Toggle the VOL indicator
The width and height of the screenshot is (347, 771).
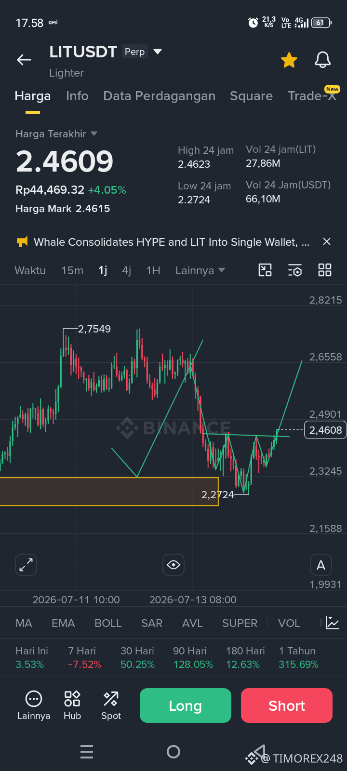[x=289, y=623]
